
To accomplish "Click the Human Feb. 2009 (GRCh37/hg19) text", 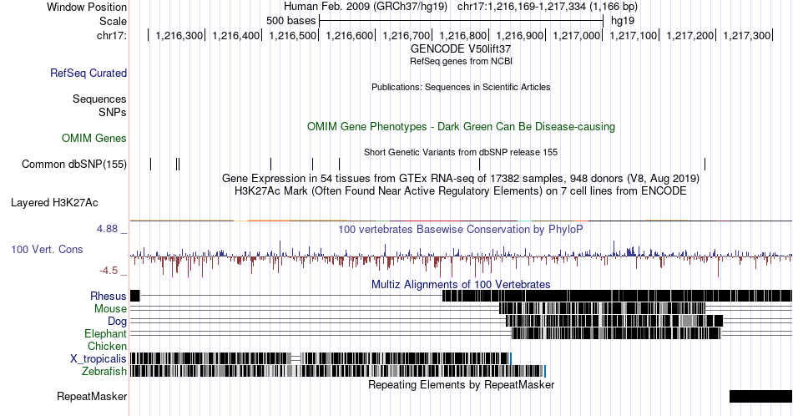I will [366, 7].
